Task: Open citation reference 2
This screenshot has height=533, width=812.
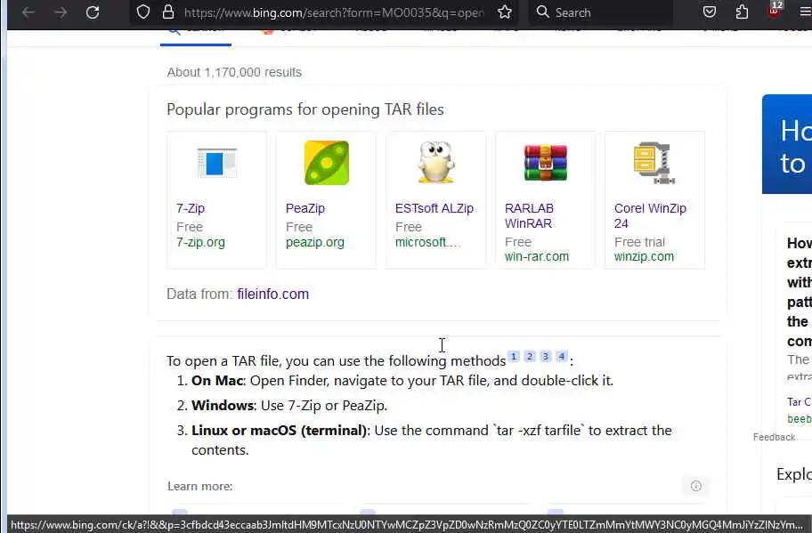Action: pos(529,357)
